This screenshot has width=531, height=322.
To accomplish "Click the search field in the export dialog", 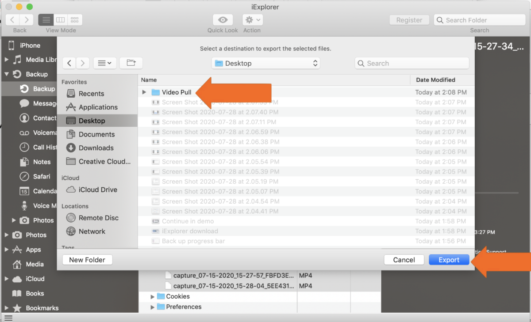I will coord(412,63).
